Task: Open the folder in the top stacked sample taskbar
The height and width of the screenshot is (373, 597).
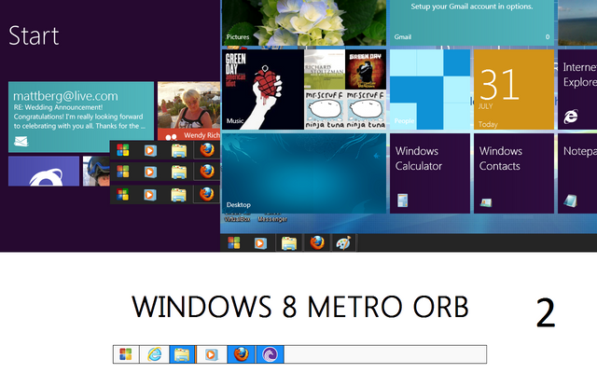Action: [178, 151]
